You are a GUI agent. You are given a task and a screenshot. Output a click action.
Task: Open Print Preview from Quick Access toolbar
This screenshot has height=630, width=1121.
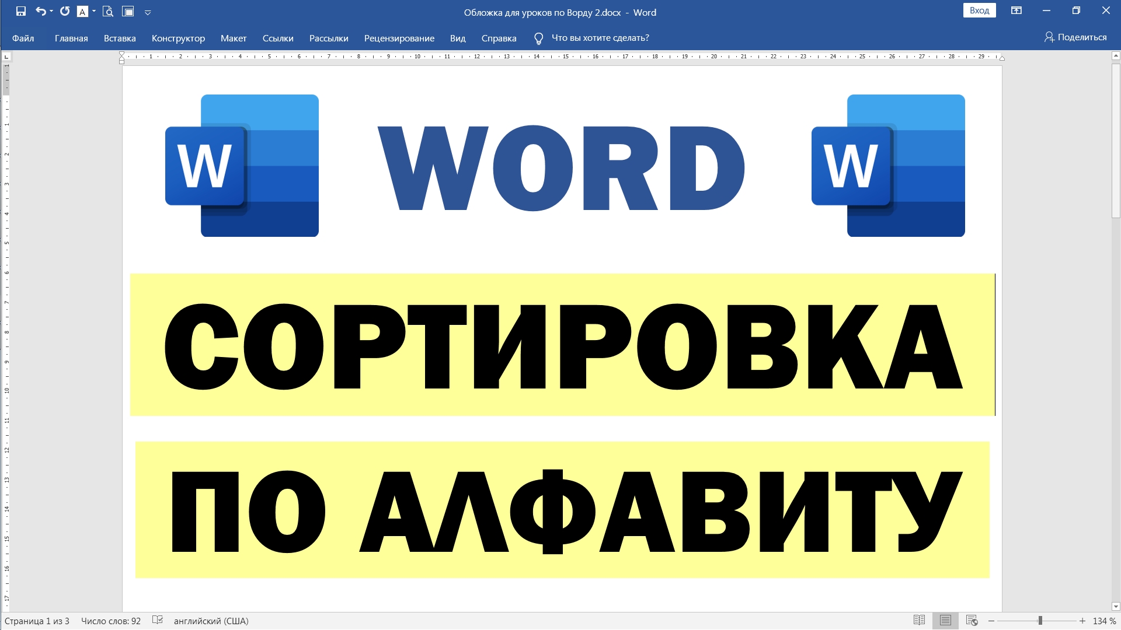108,11
